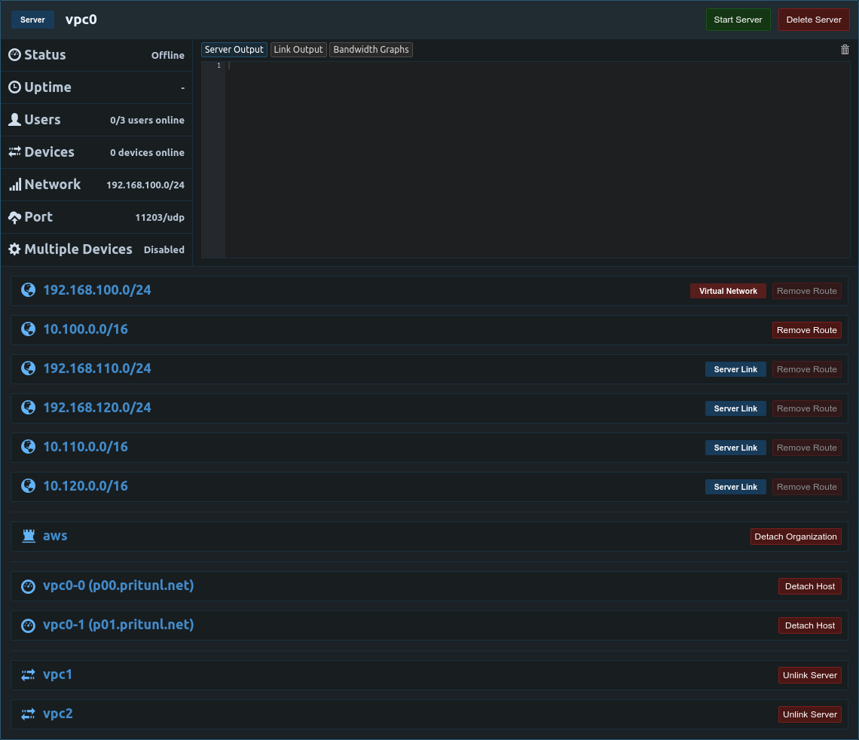The height and width of the screenshot is (740, 859).
Task: Switch to Link Output tab
Action: [298, 50]
